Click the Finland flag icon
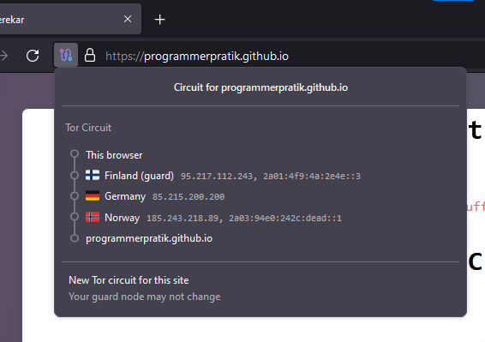485x342 pixels. [x=93, y=175]
